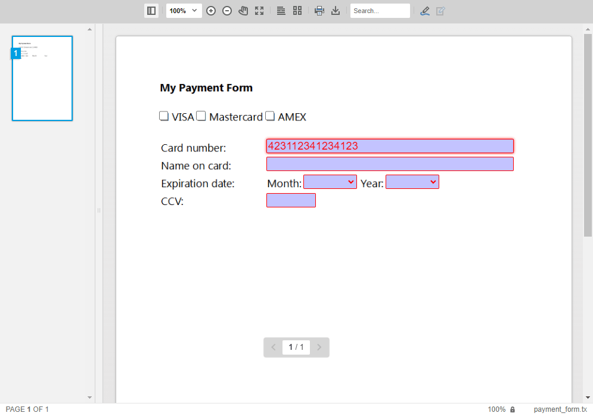Image resolution: width=593 pixels, height=416 pixels.
Task: Click the document vertical scrollbar thumb
Action: [588, 135]
